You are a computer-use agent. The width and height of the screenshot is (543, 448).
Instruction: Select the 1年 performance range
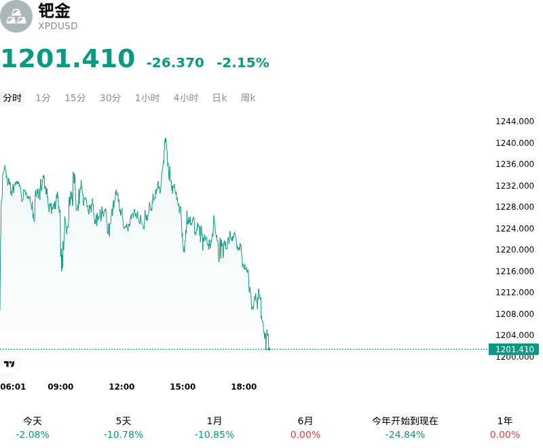(505, 428)
